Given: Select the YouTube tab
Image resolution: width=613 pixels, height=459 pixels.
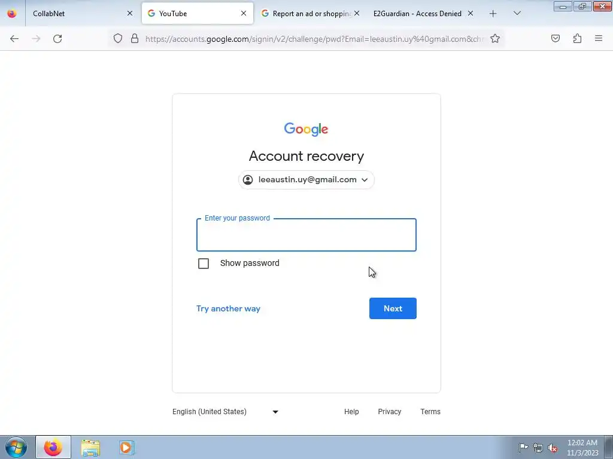Looking at the screenshot, I should [x=198, y=13].
